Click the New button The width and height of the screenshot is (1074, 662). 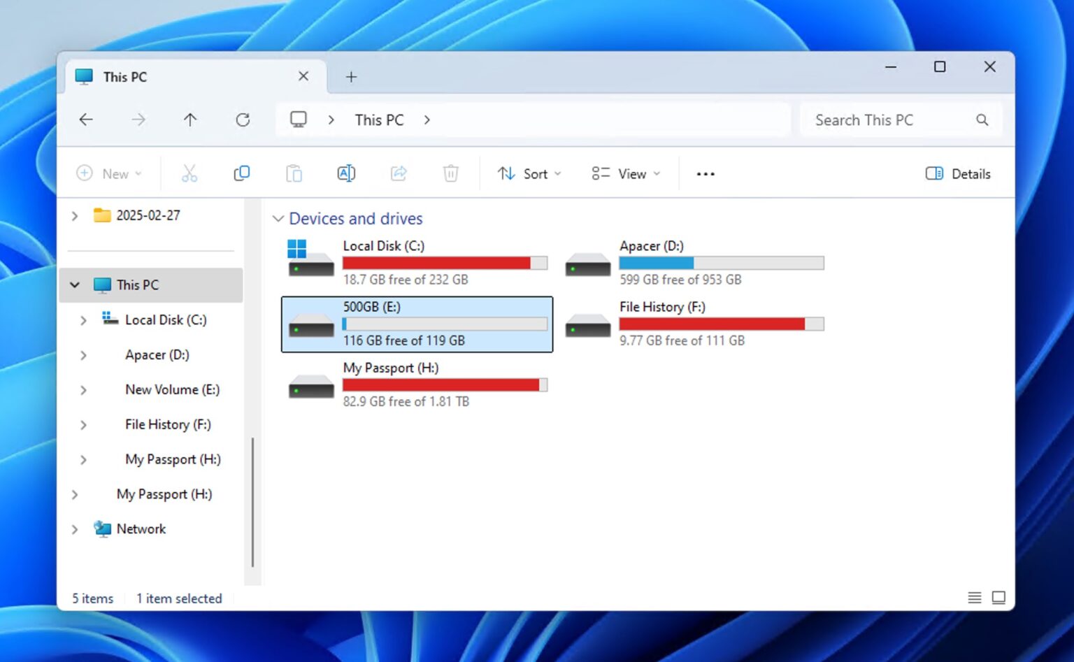[x=110, y=173]
